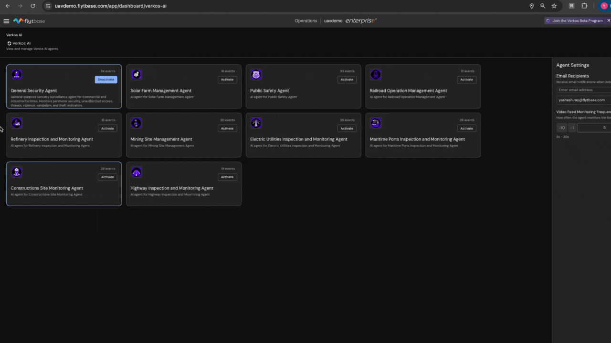This screenshot has height=343, width=611.
Task: Click the FlytBase logo
Action: click(29, 21)
